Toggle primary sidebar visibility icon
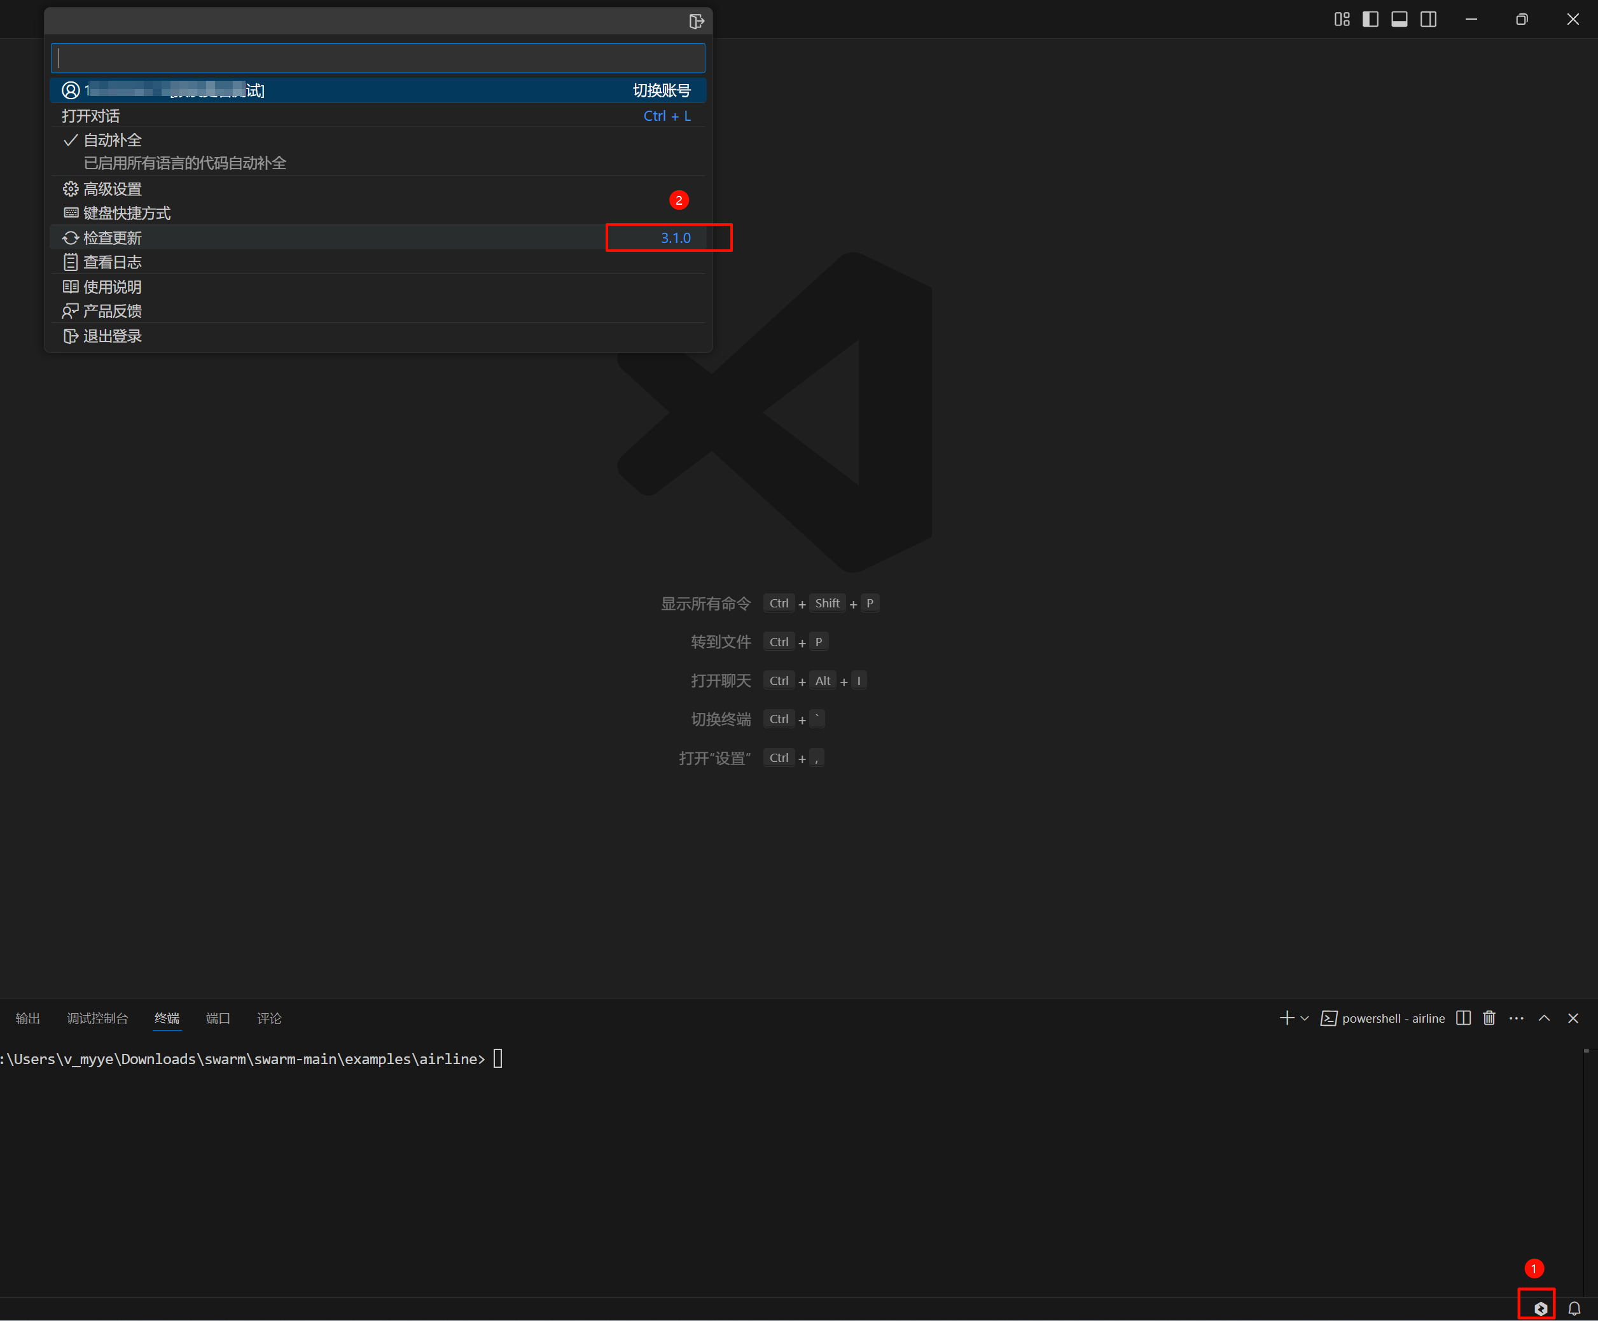 pos(1370,19)
